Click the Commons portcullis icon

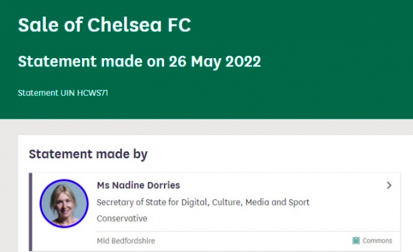click(356, 240)
